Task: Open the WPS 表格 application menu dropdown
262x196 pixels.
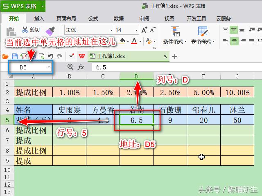Action: pos(43,7)
